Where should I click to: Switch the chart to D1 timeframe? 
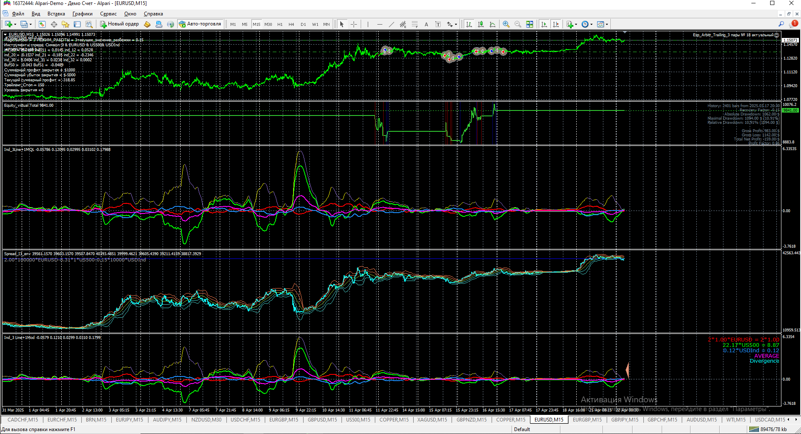click(303, 24)
